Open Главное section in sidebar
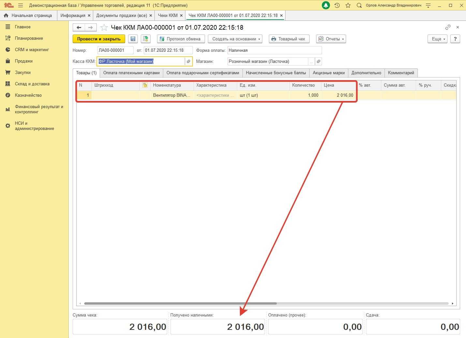 coord(22,27)
